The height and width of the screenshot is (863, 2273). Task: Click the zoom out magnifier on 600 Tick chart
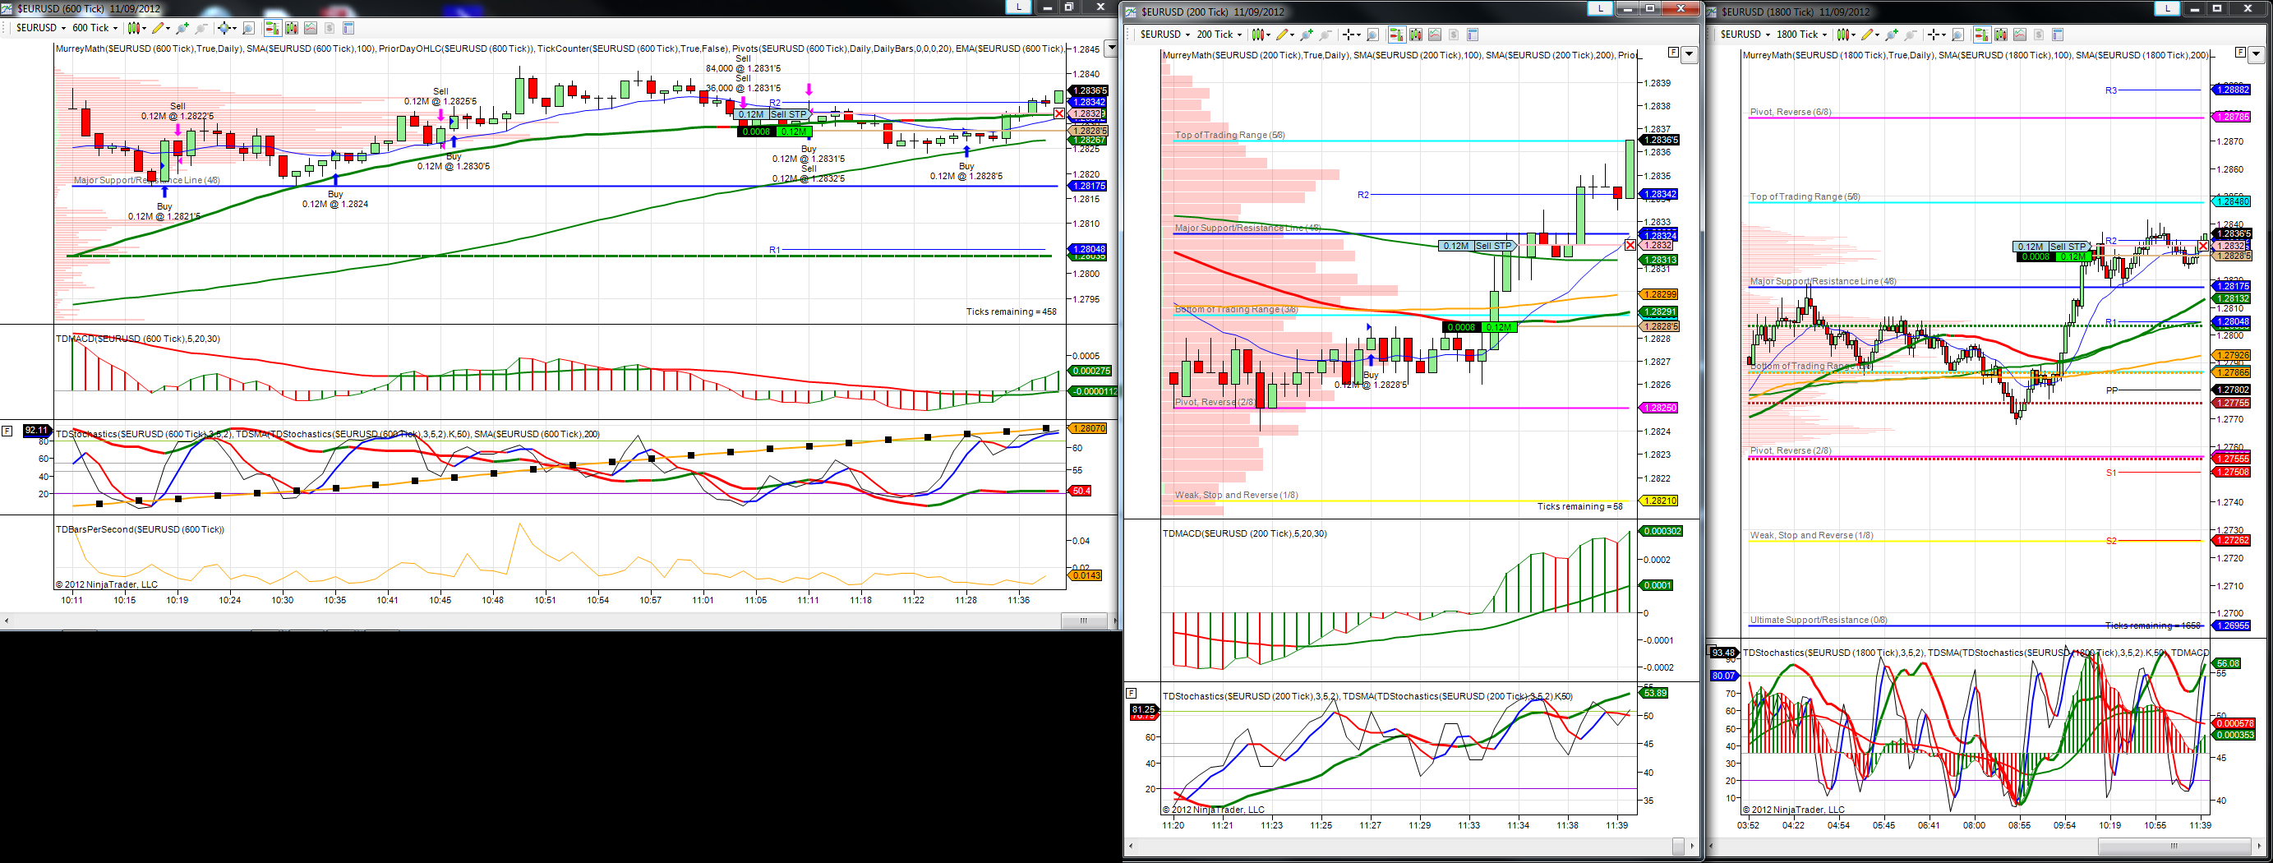pos(201,28)
